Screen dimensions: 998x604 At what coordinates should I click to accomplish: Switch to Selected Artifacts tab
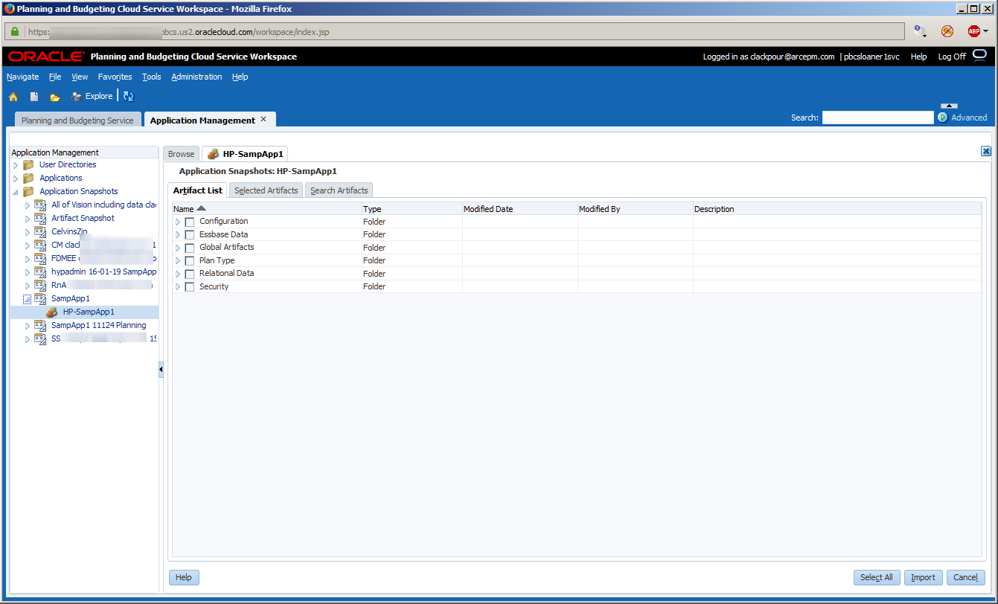coord(266,190)
